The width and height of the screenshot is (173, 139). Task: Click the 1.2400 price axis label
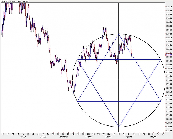169,111
